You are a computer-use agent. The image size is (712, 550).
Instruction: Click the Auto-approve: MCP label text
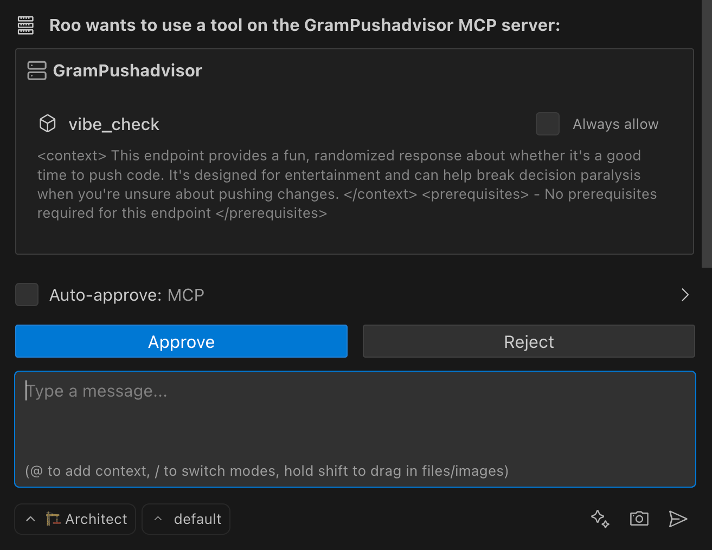[127, 295]
